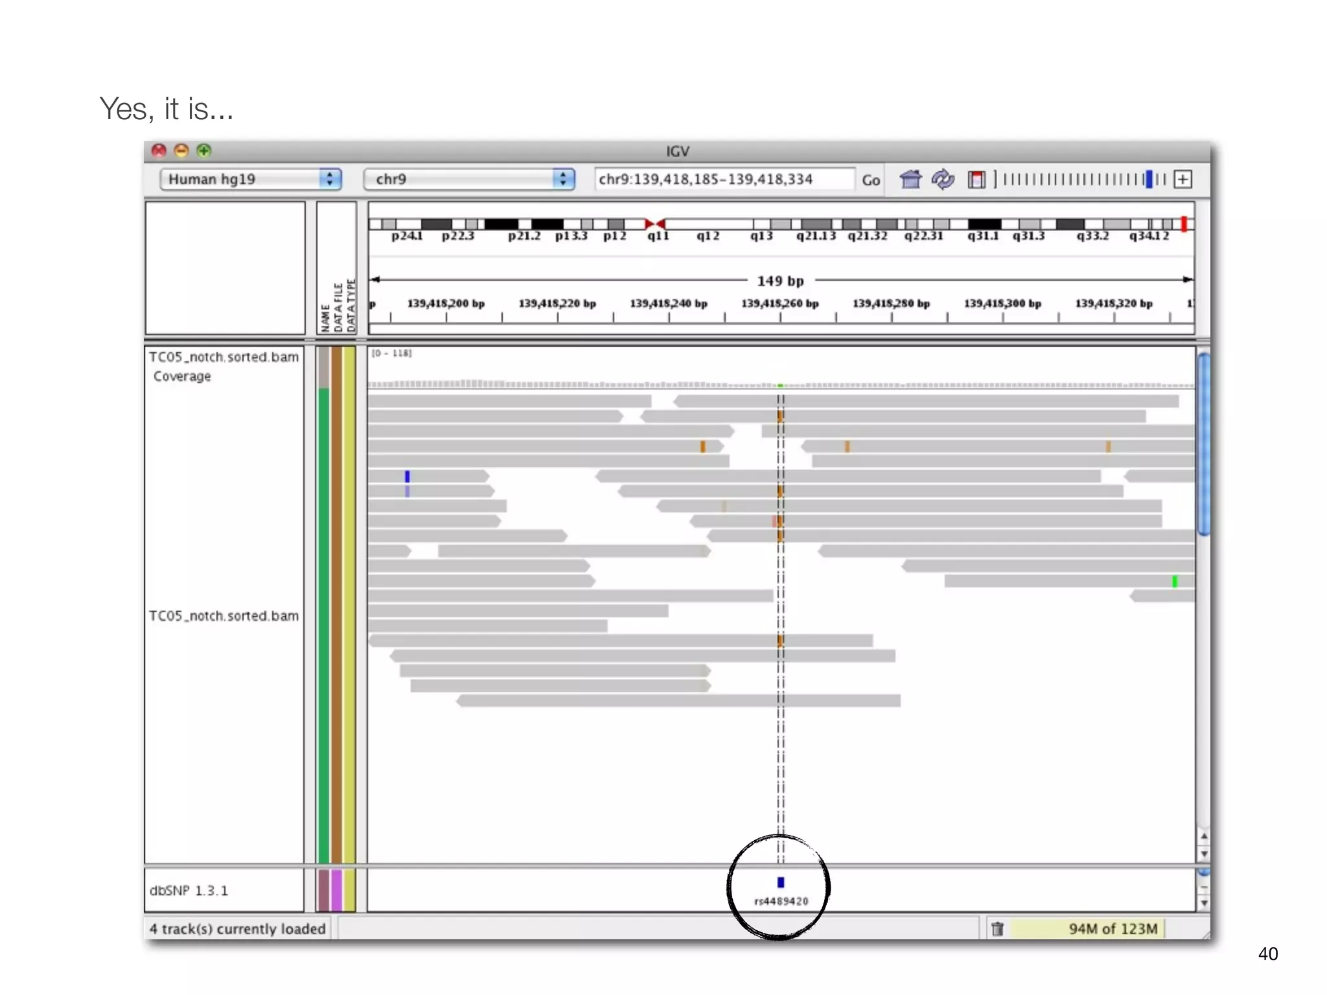
Task: Click the zoom in plus button
Action: pyautogui.click(x=1183, y=179)
